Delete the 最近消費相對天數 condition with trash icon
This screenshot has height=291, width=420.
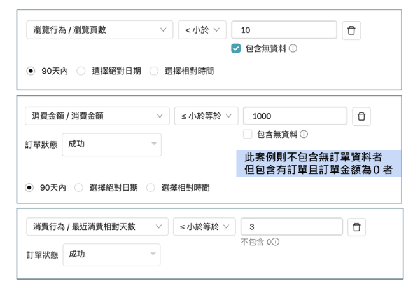tap(356, 227)
